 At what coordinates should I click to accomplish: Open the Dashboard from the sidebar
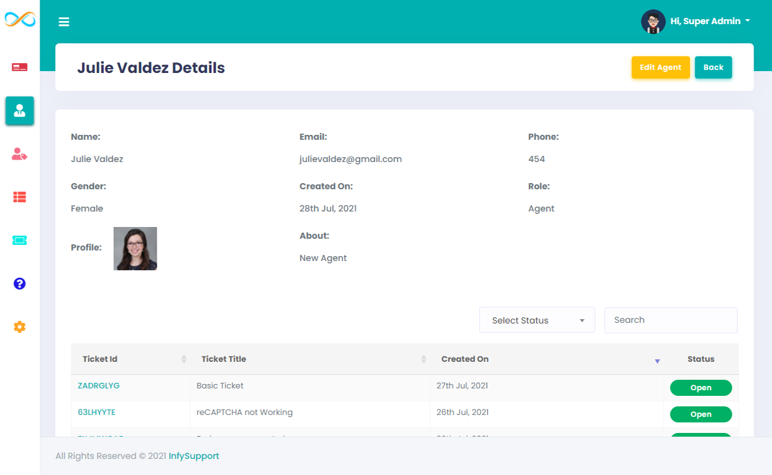pos(19,67)
